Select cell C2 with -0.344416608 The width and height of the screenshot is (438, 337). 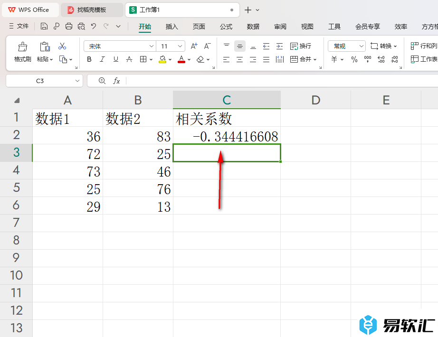227,135
